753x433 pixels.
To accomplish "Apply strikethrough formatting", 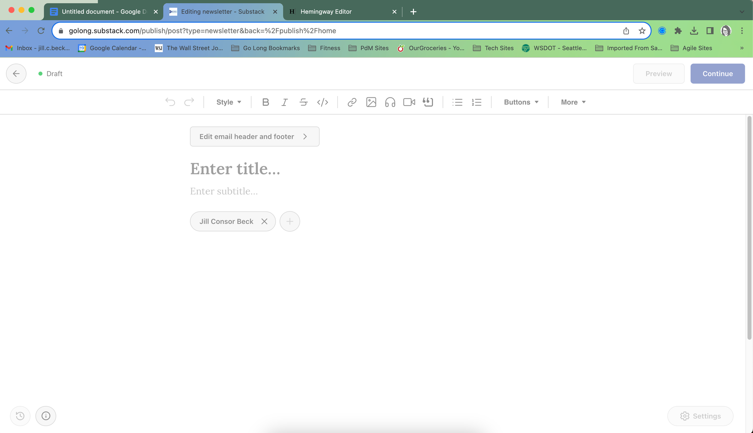I will click(303, 102).
